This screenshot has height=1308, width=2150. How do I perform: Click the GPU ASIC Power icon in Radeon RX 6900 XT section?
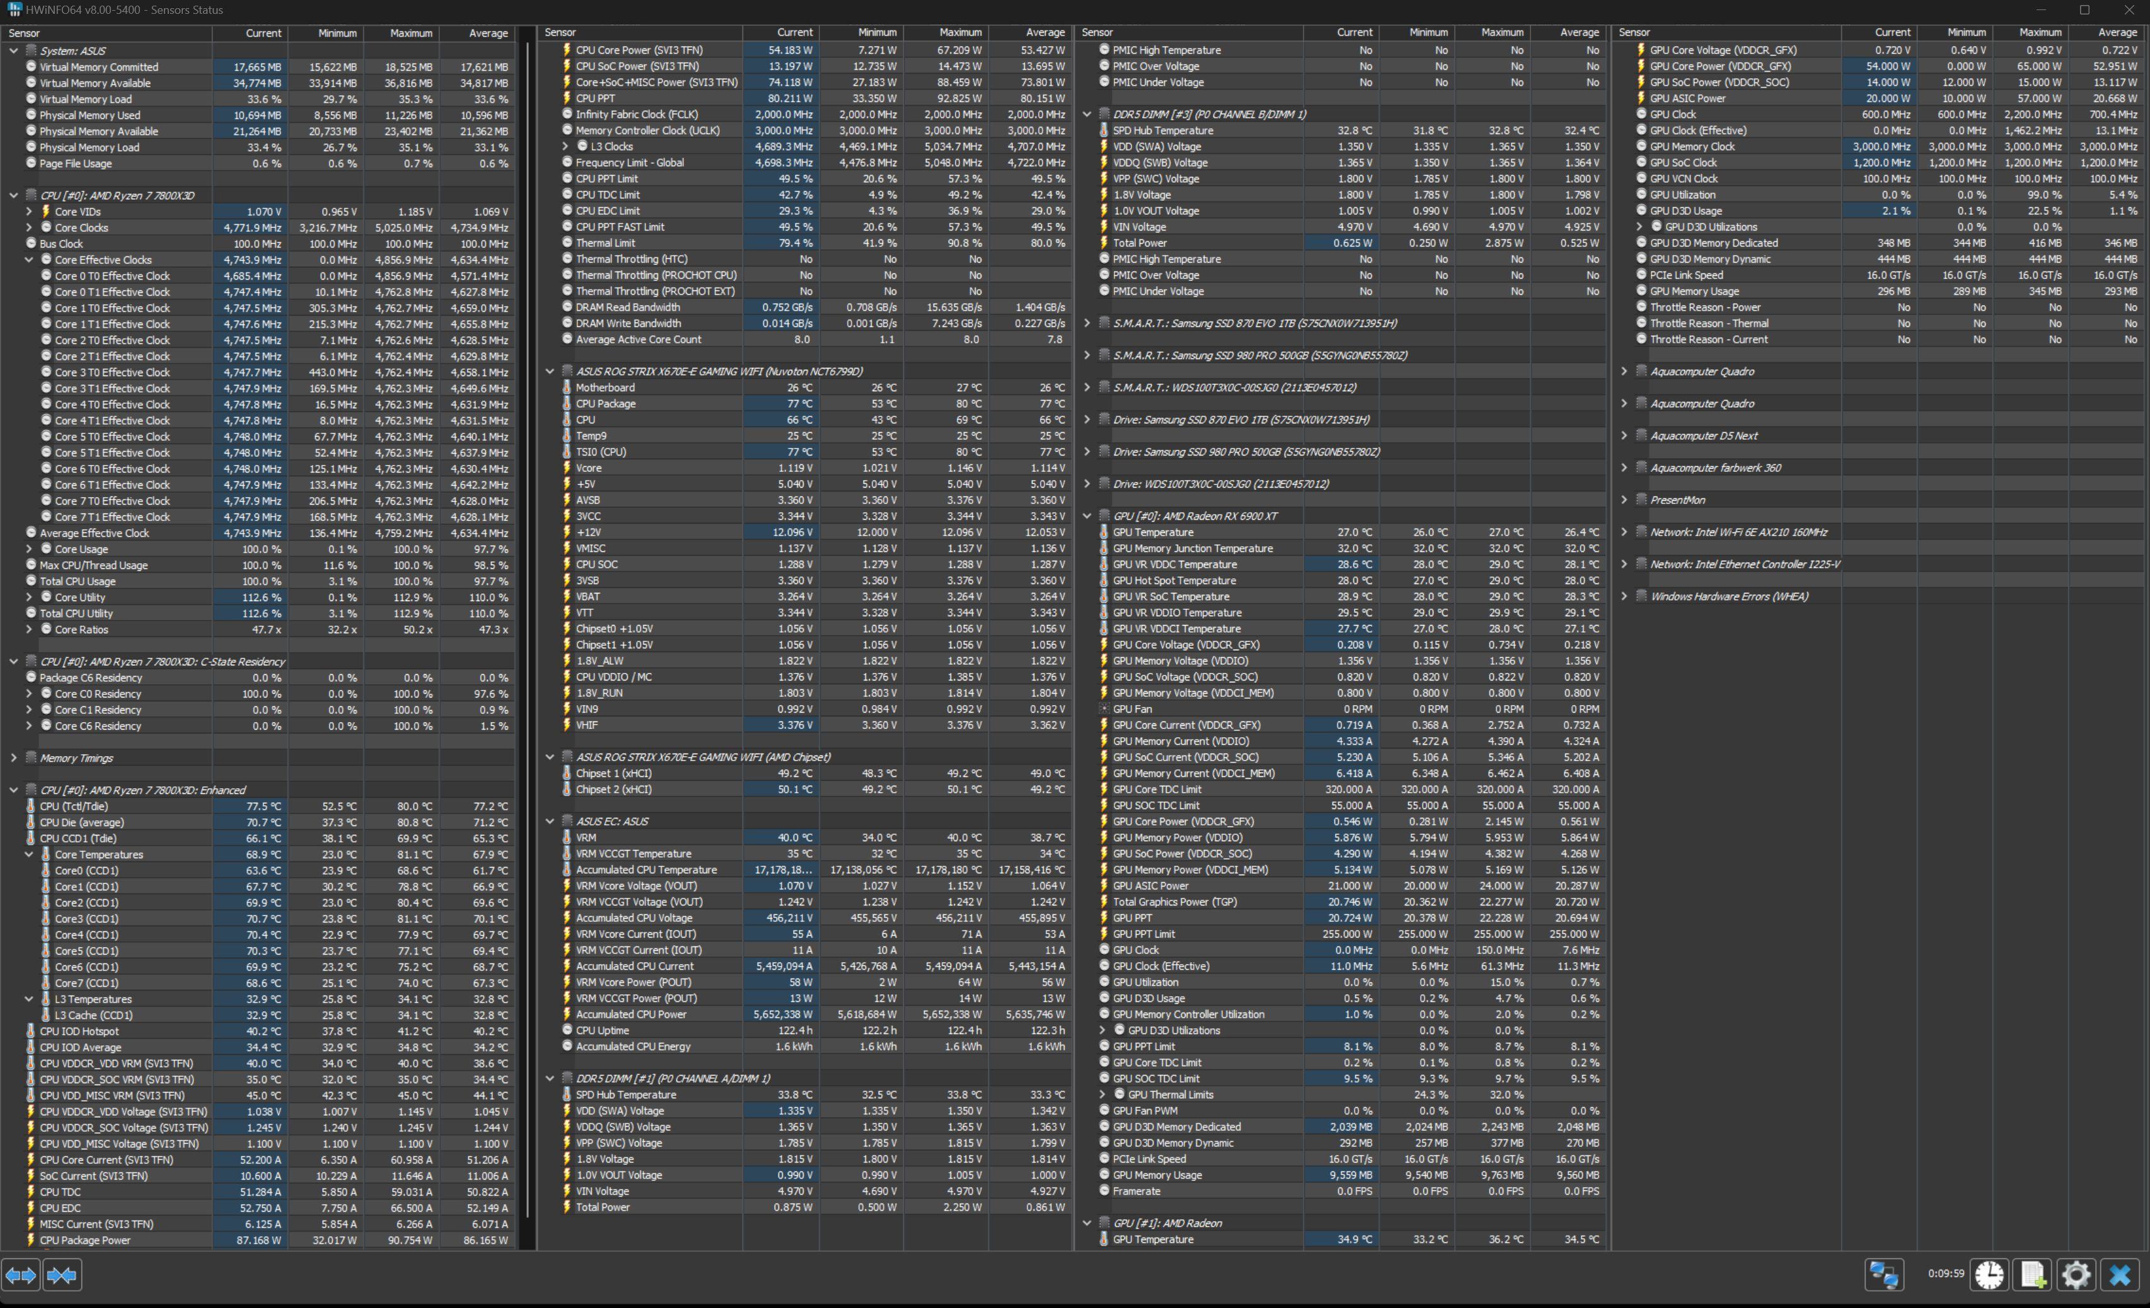point(1104,886)
